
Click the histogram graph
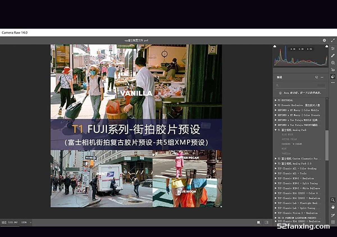300,55
